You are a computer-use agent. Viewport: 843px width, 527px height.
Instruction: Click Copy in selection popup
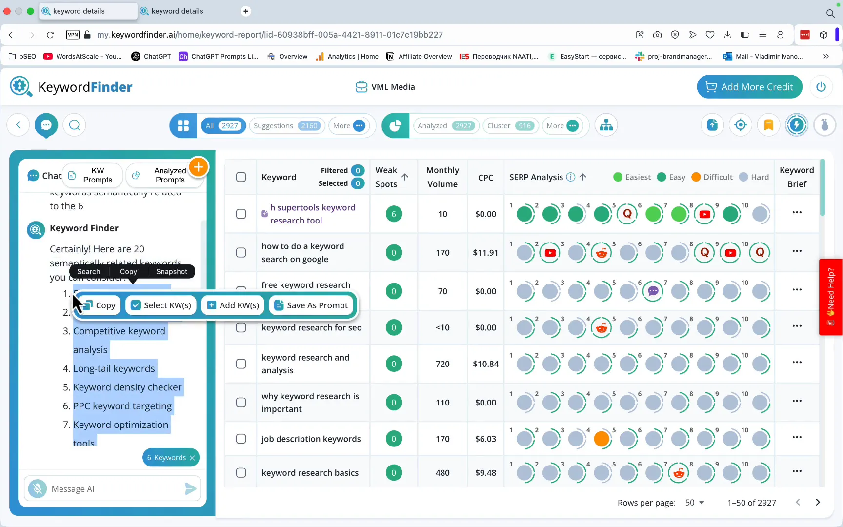click(x=100, y=305)
